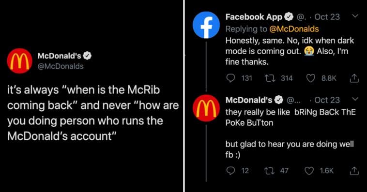Retweet the Facebook App reply
This screenshot has width=367, height=192.
click(270, 78)
